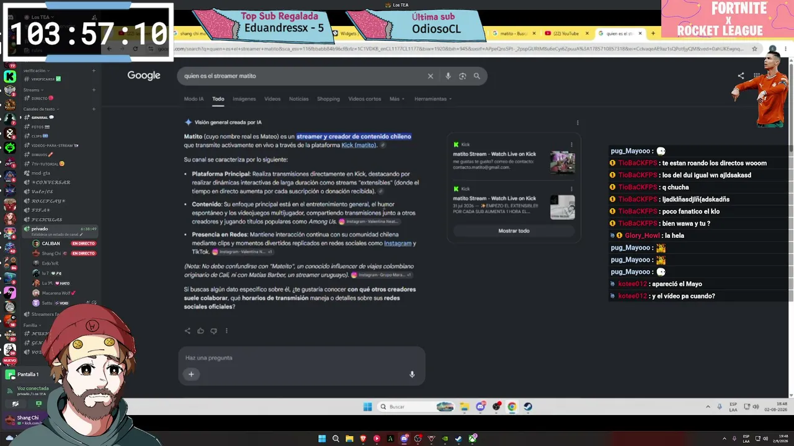
Task: Open the Shopping search tab
Action: tap(328, 99)
